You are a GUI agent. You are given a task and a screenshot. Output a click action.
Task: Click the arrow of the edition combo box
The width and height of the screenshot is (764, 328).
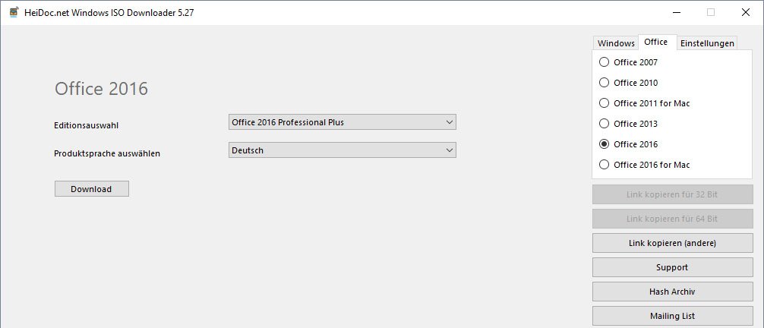450,122
